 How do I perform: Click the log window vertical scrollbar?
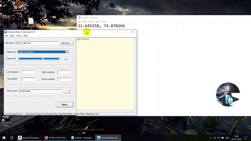(135, 74)
